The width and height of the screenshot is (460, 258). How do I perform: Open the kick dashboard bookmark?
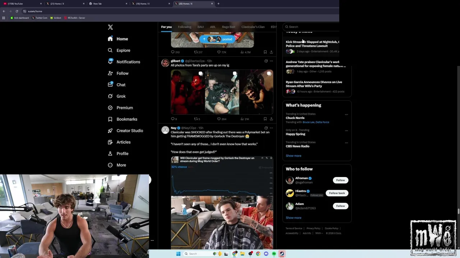(20, 18)
